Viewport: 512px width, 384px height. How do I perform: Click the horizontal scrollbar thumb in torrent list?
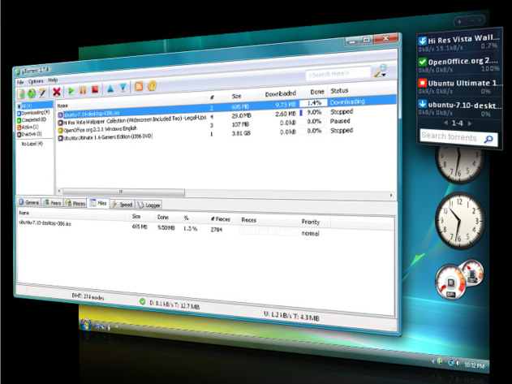124,192
